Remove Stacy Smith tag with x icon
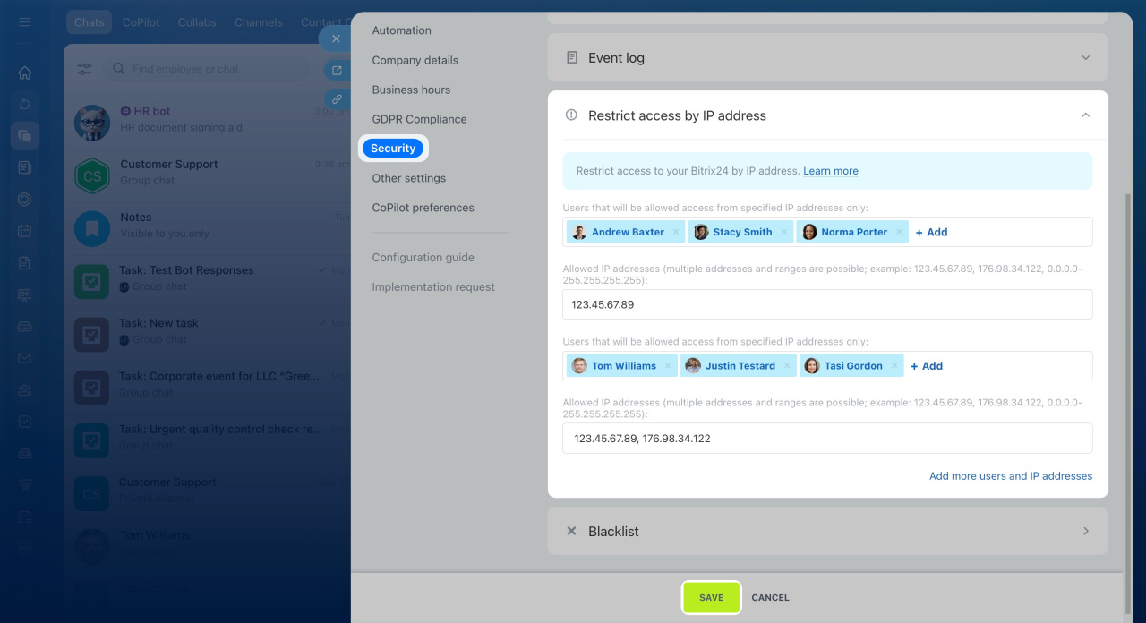Screen dimensions: 1146x623 [783, 232]
